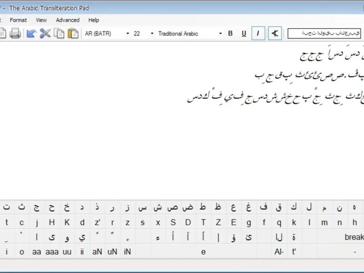This screenshot has width=364, height=273.
Task: Click the standalone 'o' key
Action: click(x=21, y=252)
